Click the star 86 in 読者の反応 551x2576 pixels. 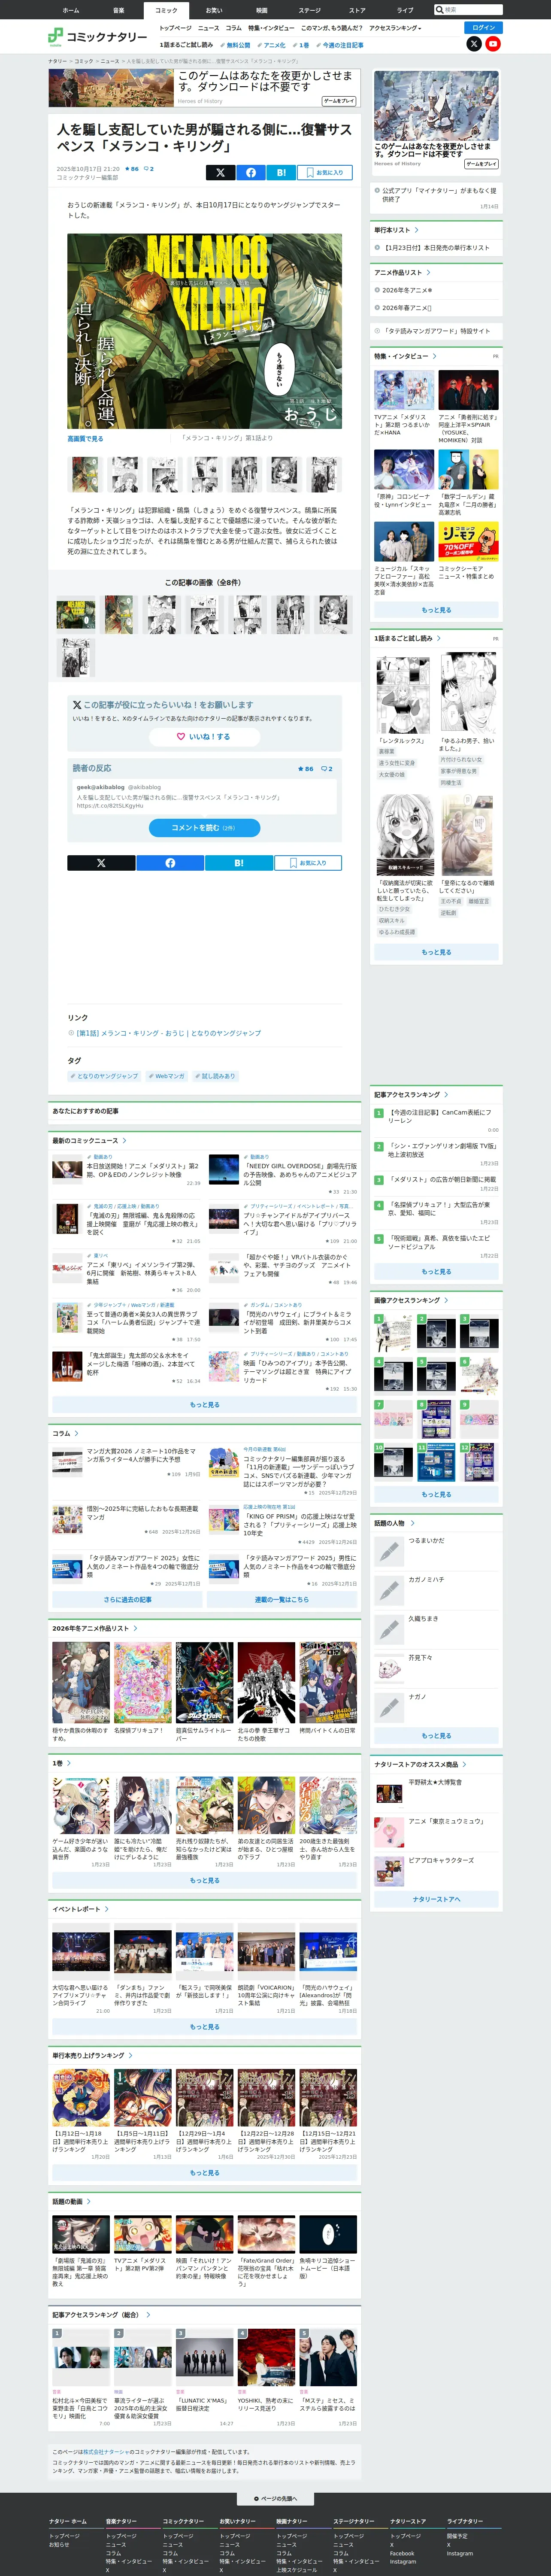click(306, 769)
